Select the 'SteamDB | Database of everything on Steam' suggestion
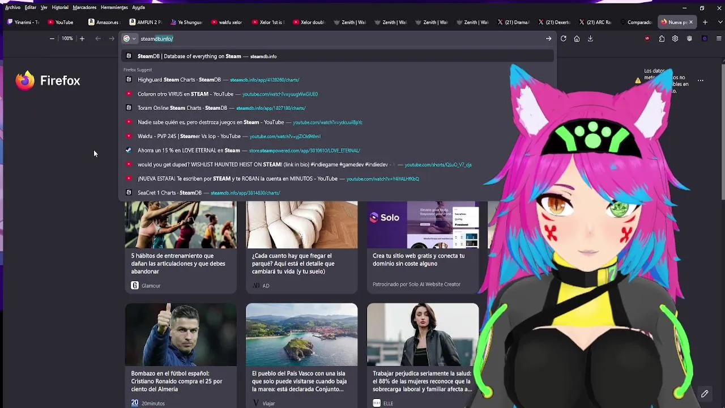The width and height of the screenshot is (725, 408). click(x=338, y=56)
